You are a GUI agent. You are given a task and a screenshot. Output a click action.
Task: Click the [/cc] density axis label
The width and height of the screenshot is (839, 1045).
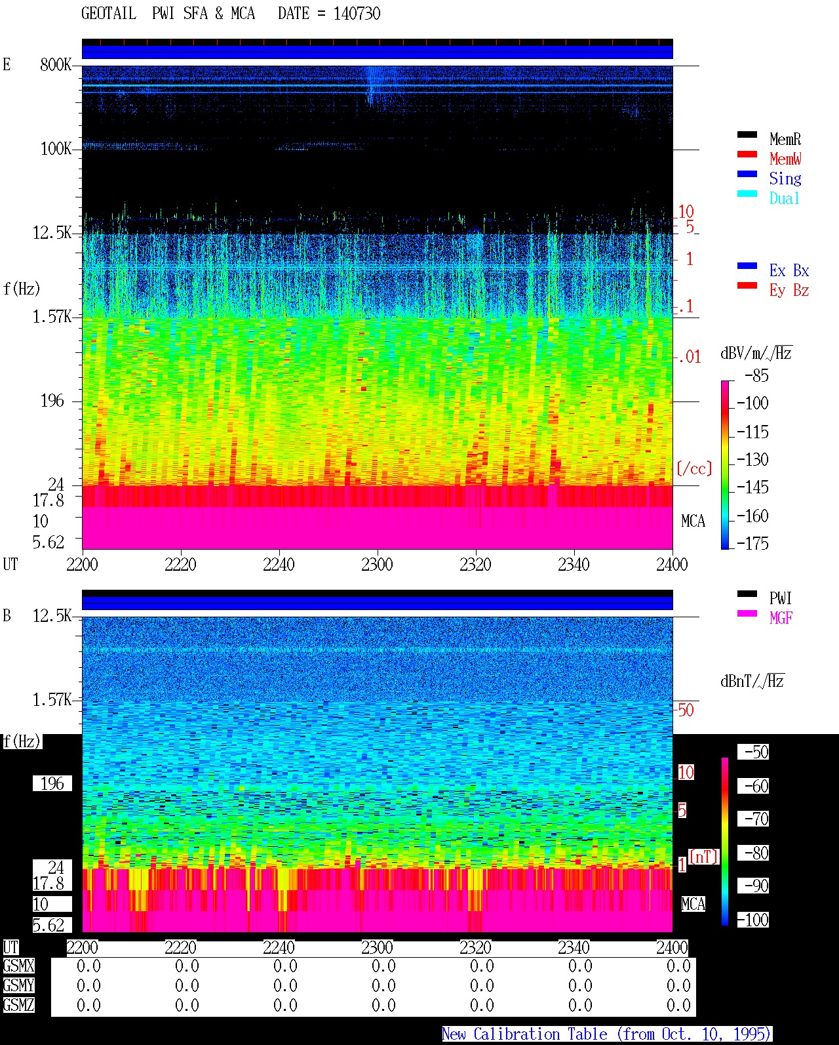pos(694,469)
